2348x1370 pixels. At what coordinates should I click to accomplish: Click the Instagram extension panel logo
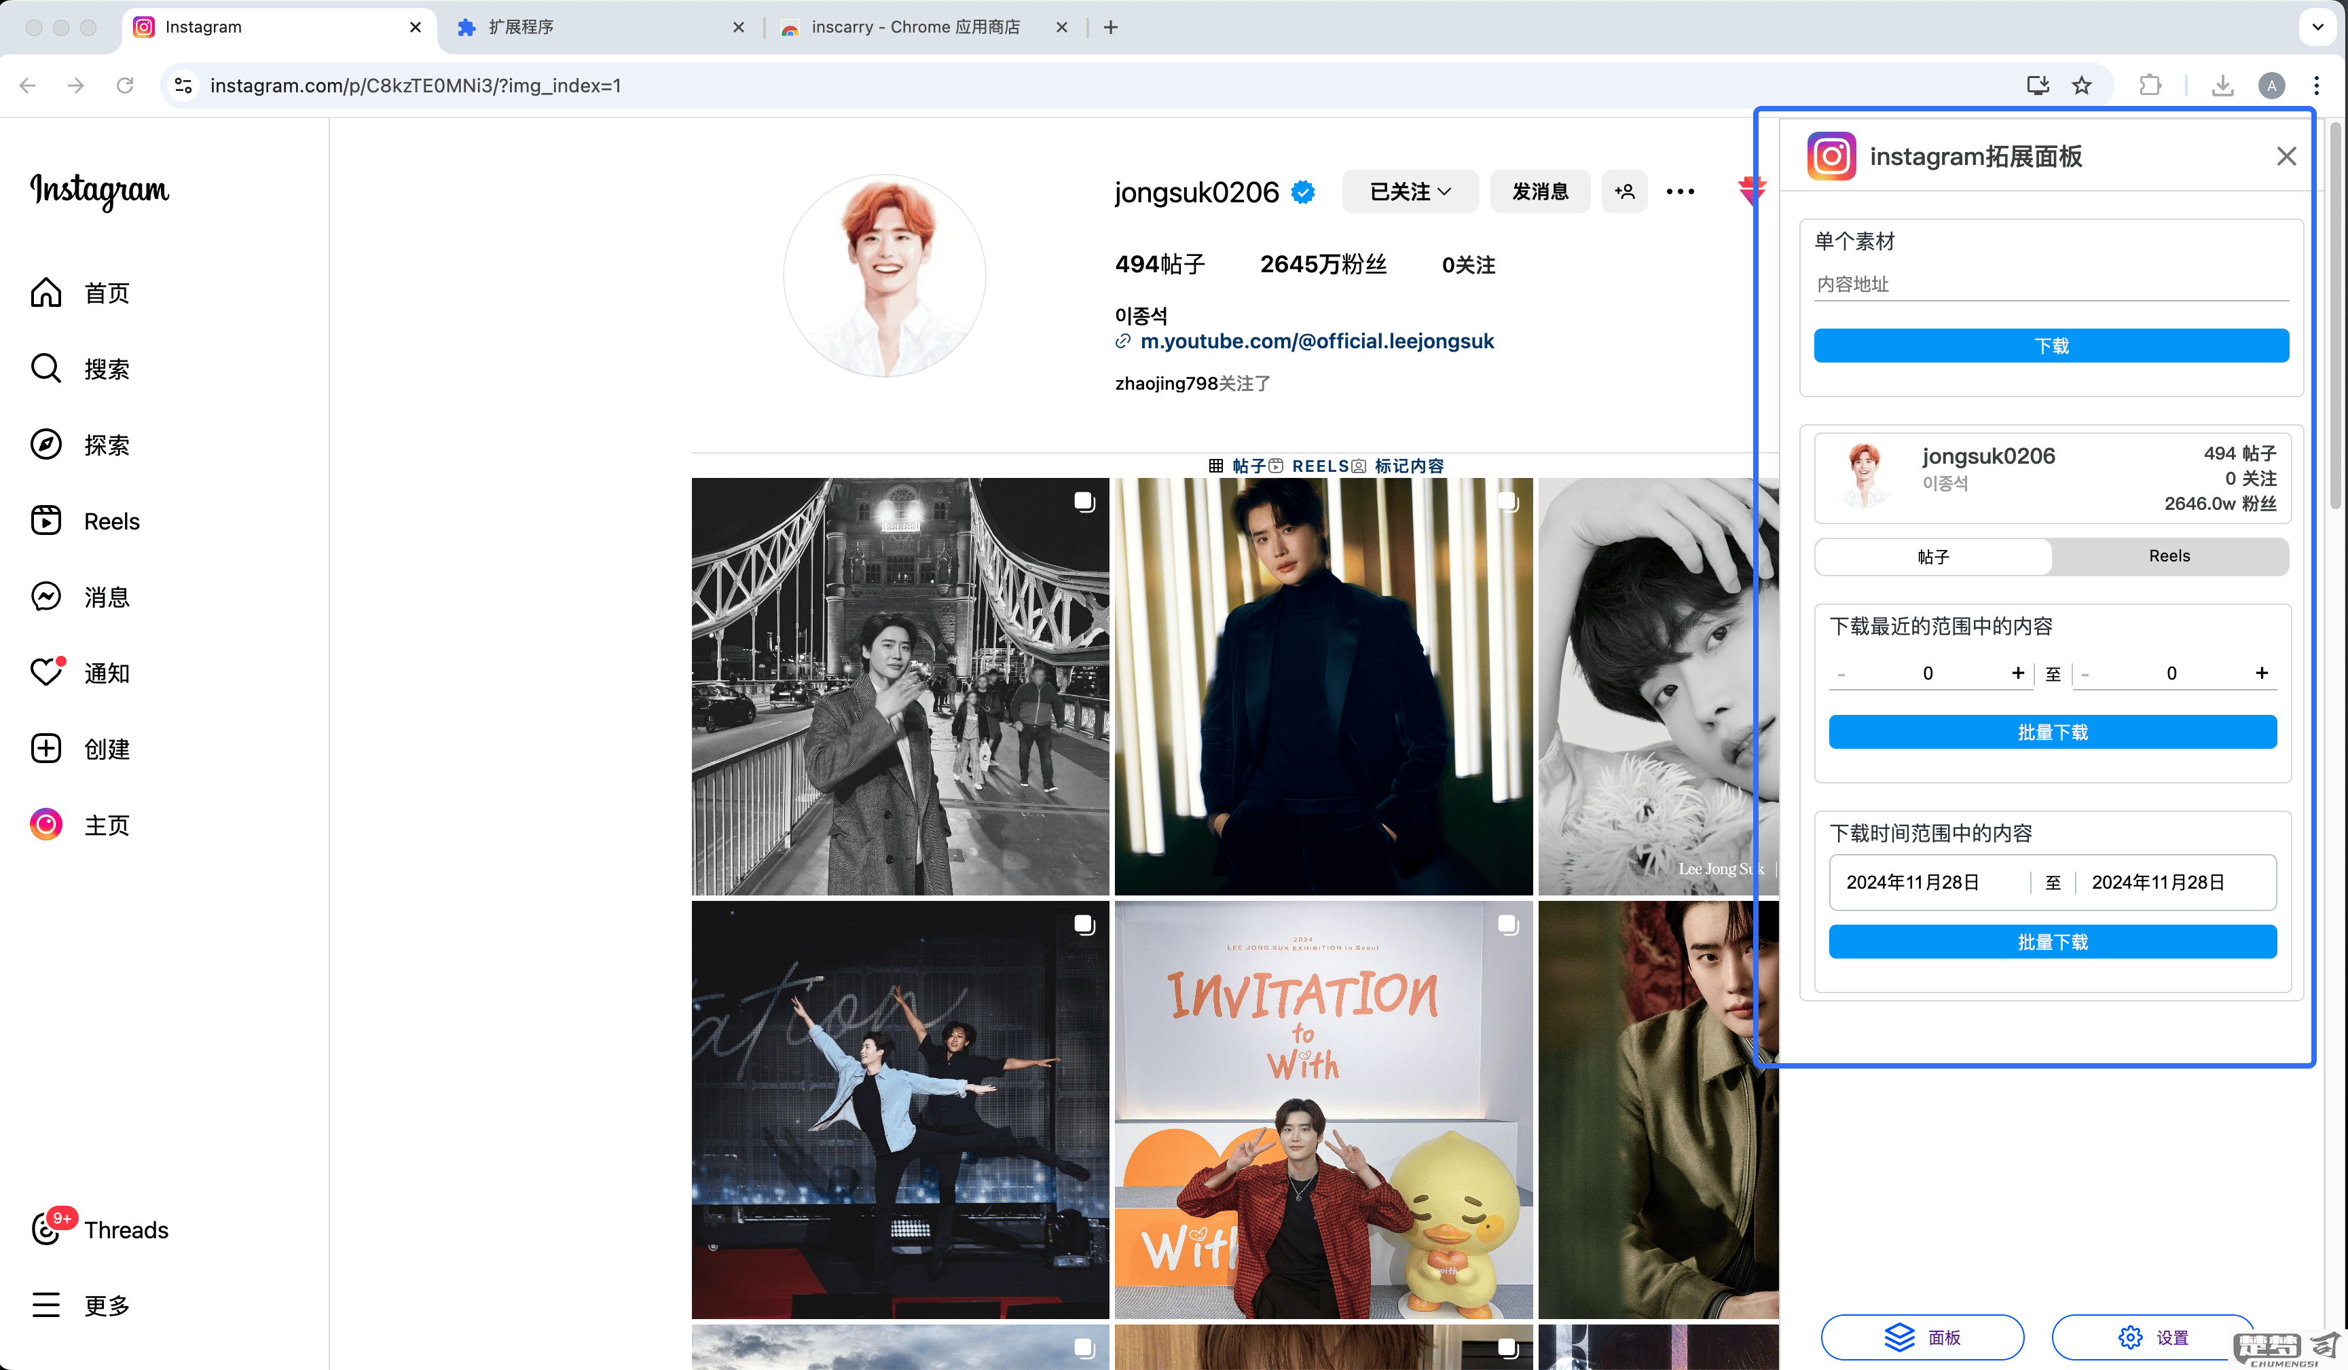1831,156
